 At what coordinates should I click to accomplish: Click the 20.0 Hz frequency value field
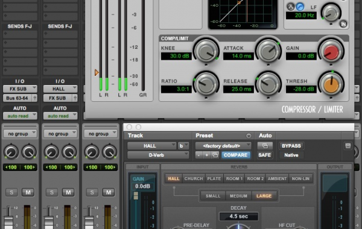click(x=301, y=16)
